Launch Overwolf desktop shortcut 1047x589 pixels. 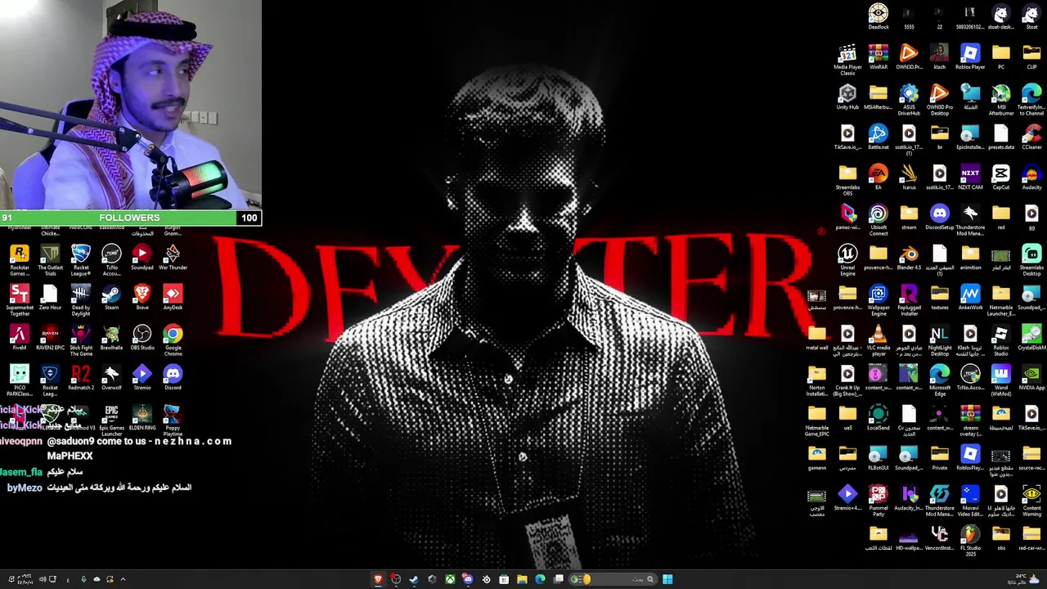pos(111,377)
